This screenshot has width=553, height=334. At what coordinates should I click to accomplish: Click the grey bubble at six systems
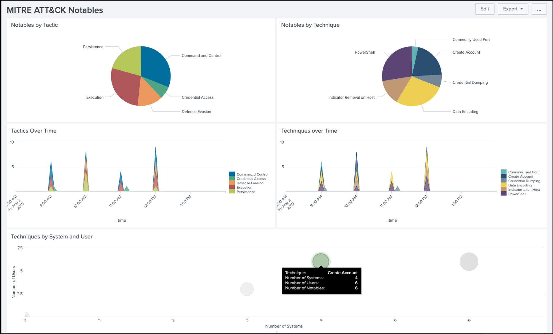pyautogui.click(x=469, y=262)
